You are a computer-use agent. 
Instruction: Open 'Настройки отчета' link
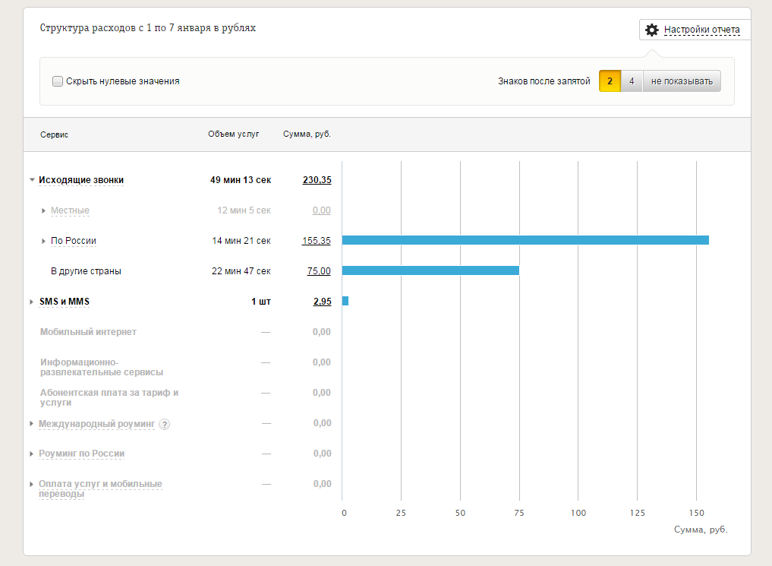point(701,30)
